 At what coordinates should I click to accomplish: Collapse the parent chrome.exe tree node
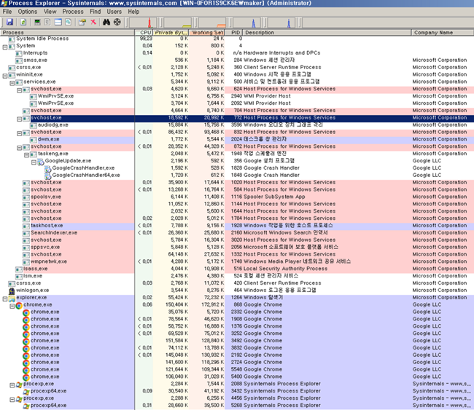[12, 306]
